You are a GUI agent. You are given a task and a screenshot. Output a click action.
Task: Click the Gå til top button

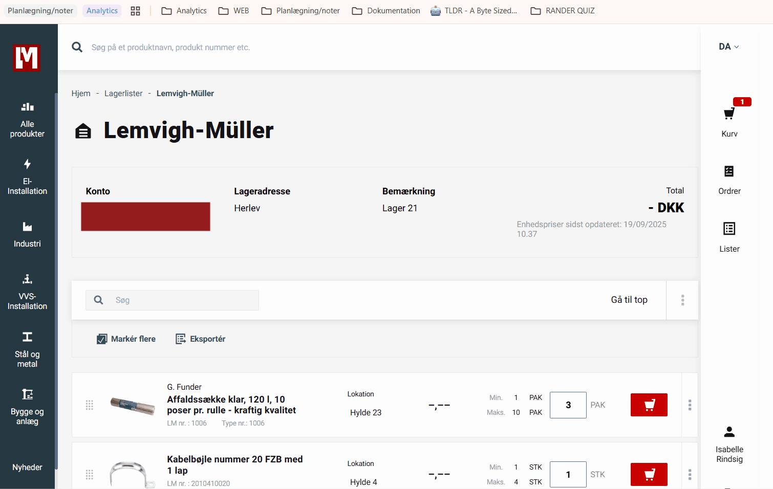(629, 300)
